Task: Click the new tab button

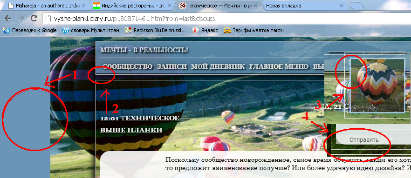Action: pyautogui.click(x=356, y=6)
